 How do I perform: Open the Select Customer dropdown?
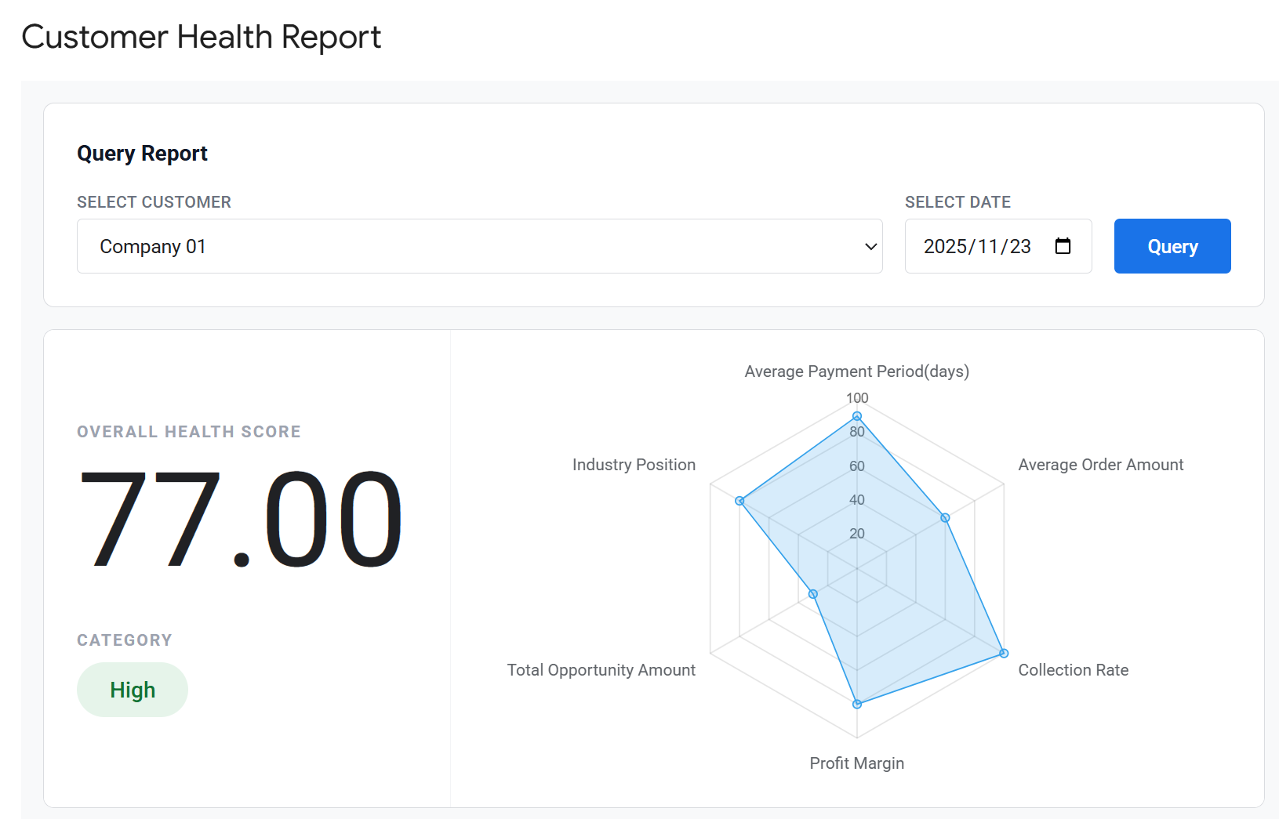pyautogui.click(x=479, y=245)
